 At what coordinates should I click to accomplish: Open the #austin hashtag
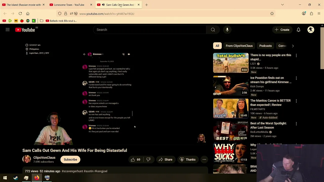89,171
